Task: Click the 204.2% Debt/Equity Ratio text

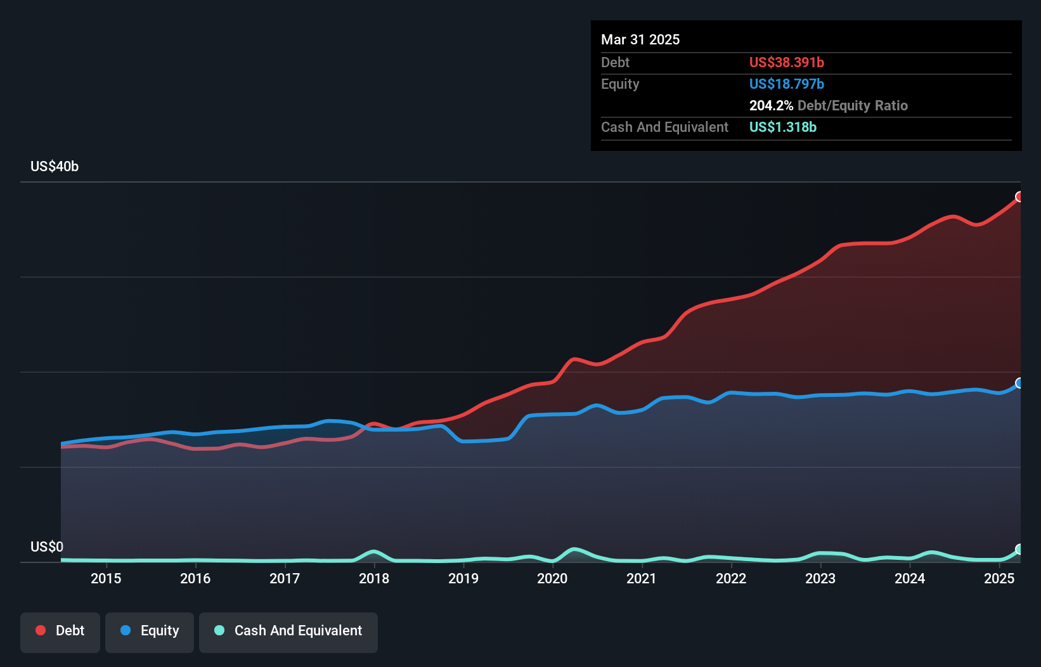Action: tap(828, 106)
